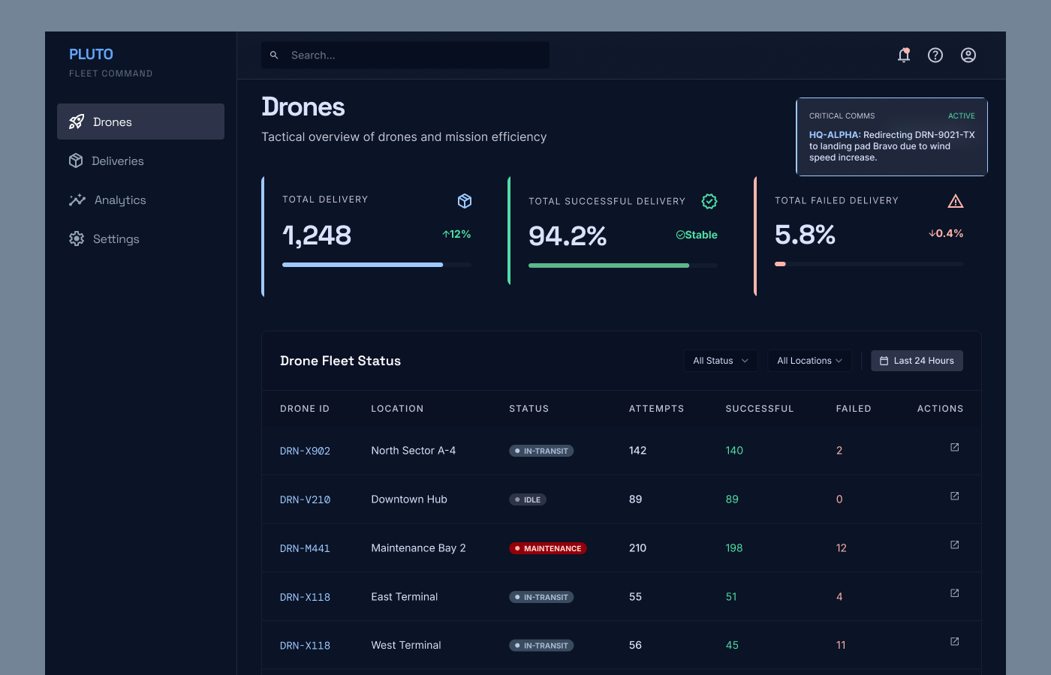The image size is (1051, 675).
Task: Click the STATUS column header
Action: click(529, 409)
